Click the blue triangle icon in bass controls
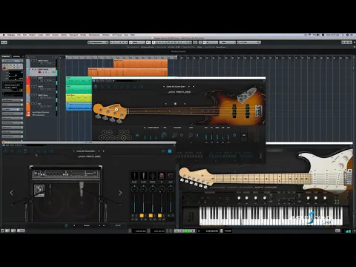The width and height of the screenshot is (356, 267). click(137, 135)
